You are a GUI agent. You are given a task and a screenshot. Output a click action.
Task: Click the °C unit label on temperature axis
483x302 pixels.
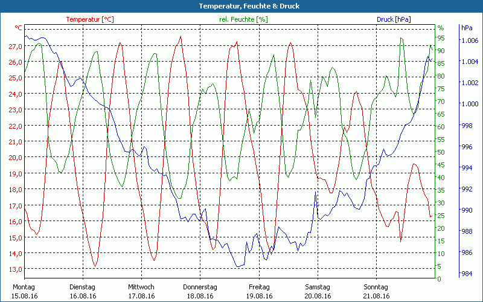click(19, 28)
